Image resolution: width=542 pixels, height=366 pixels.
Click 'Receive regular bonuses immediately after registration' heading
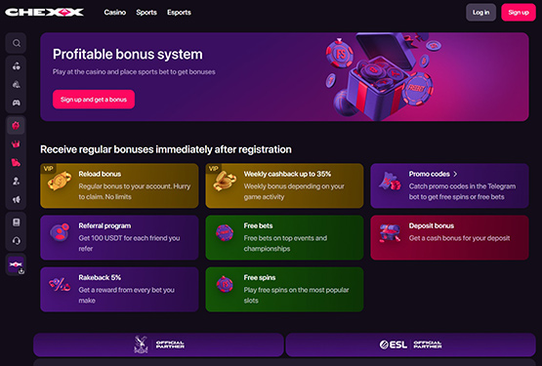point(166,149)
